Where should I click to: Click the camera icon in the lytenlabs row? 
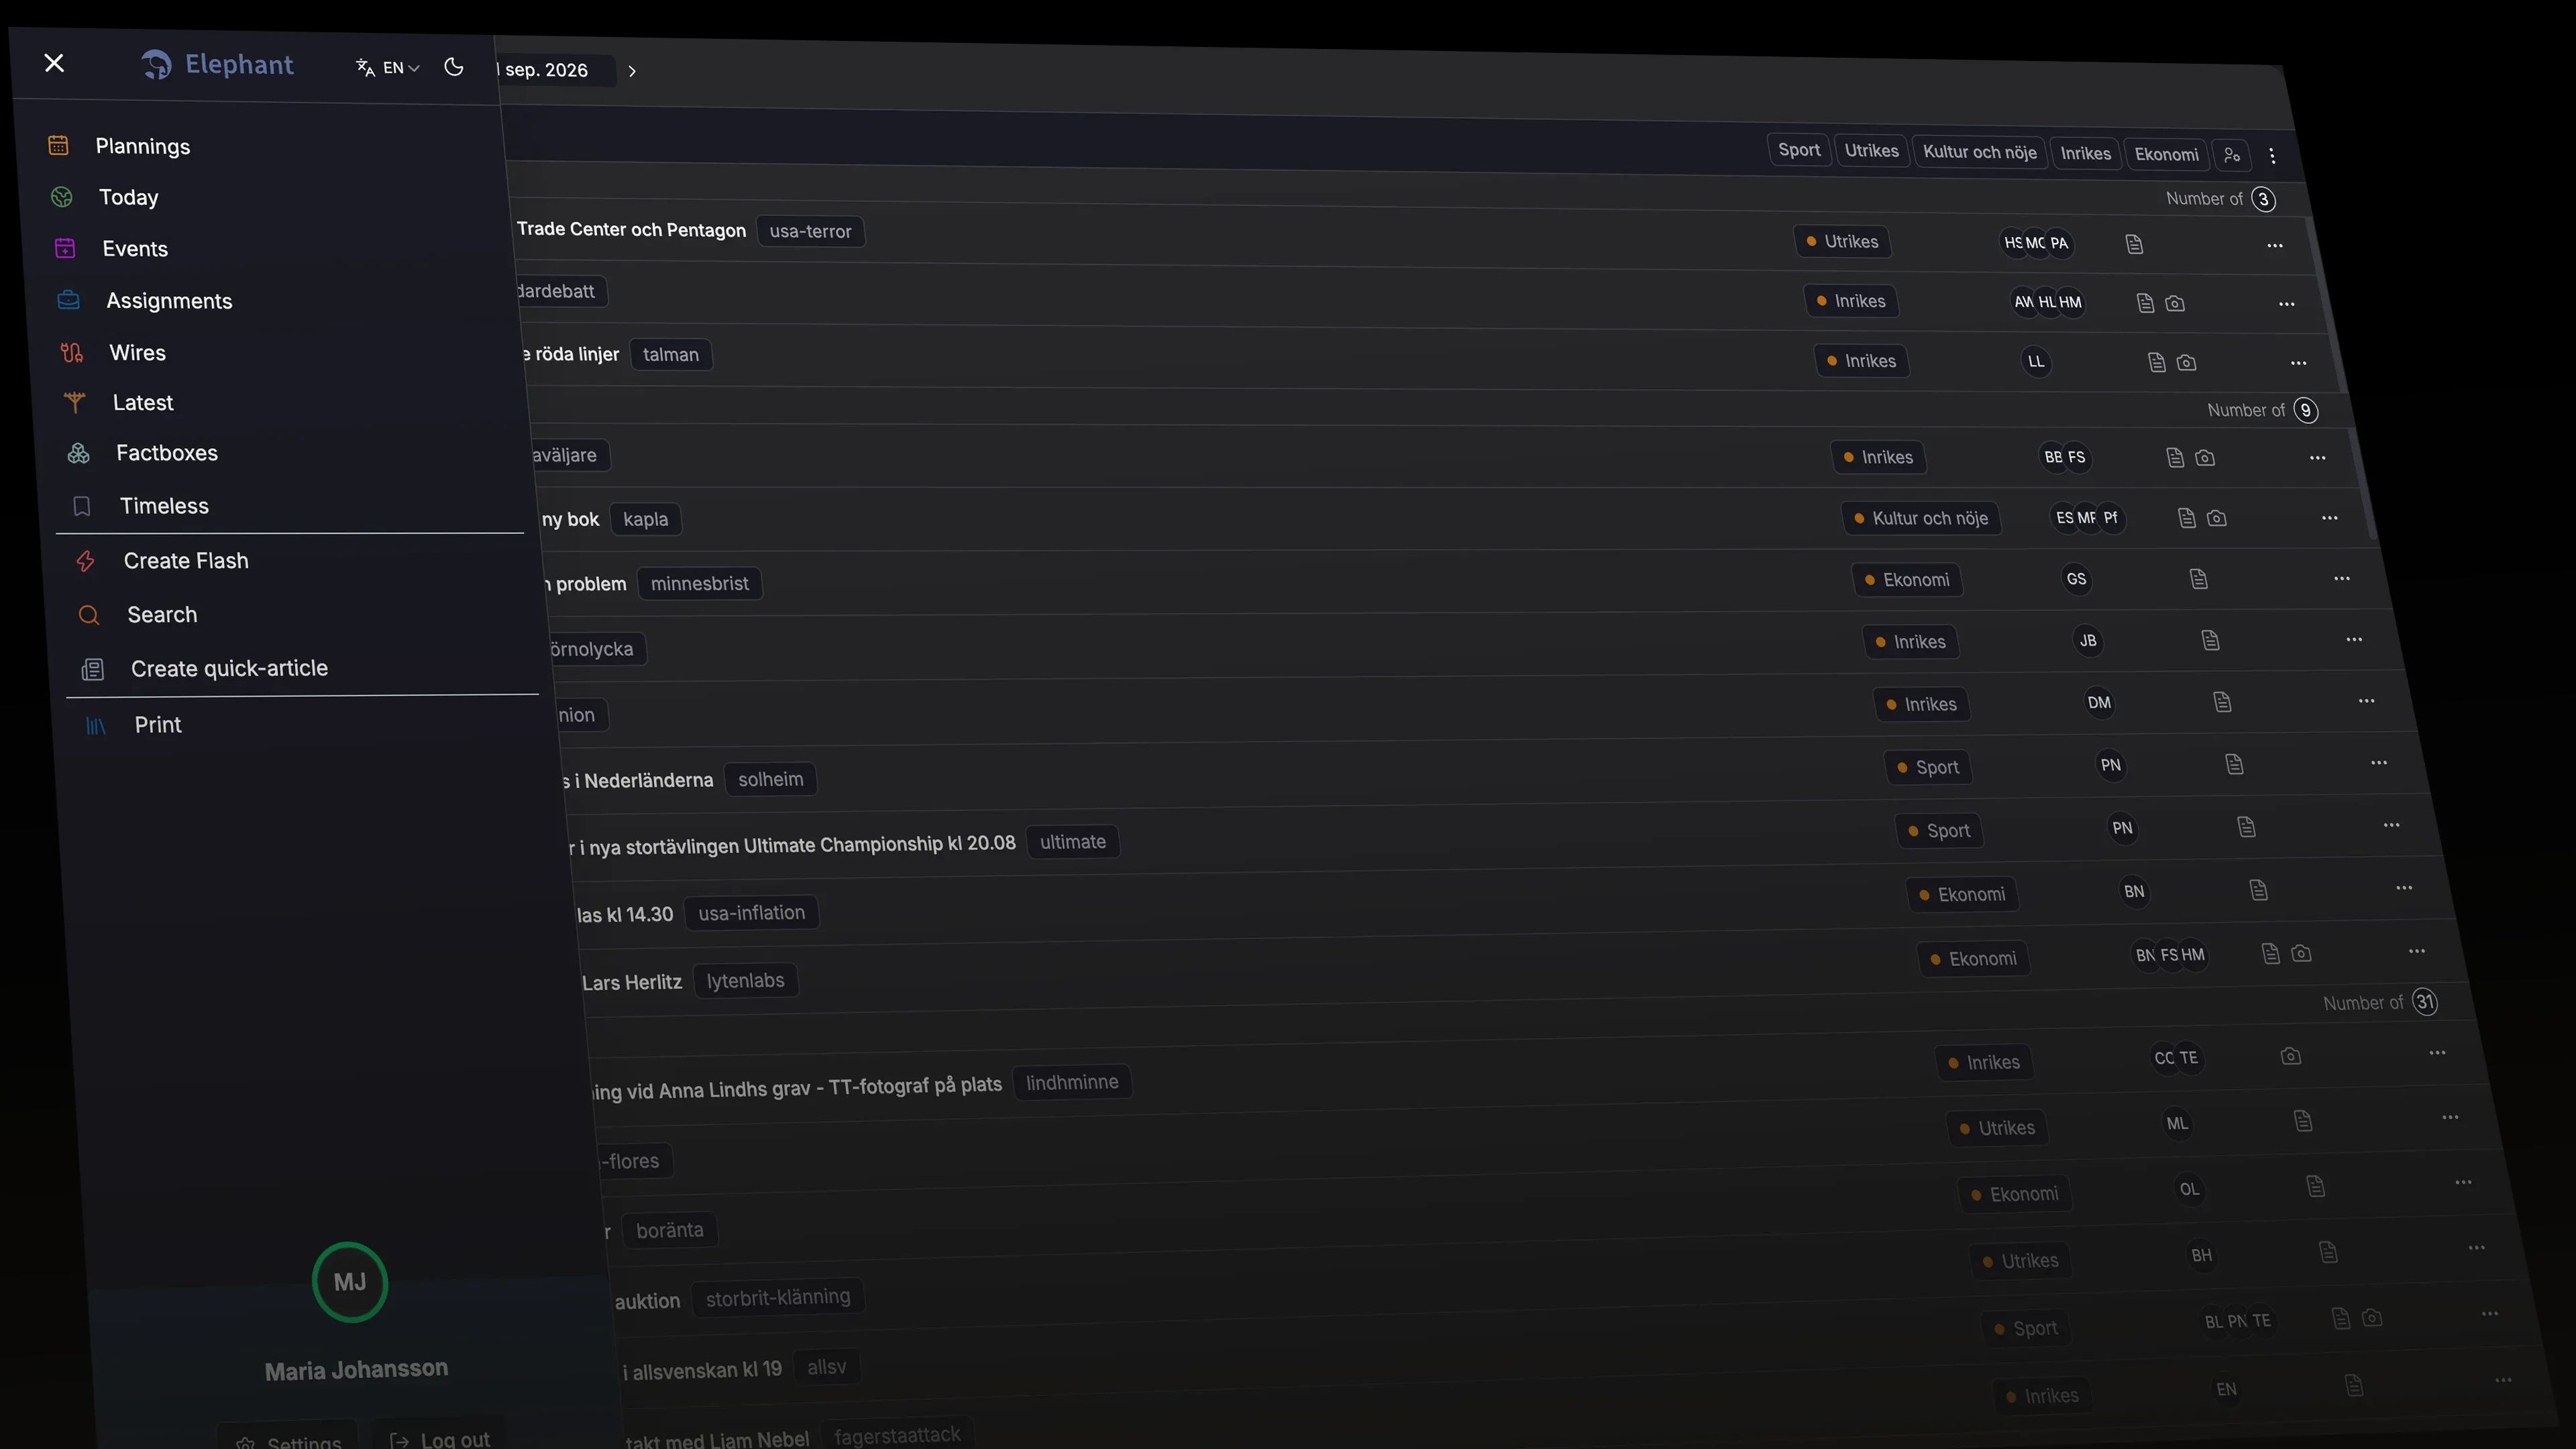click(2301, 953)
